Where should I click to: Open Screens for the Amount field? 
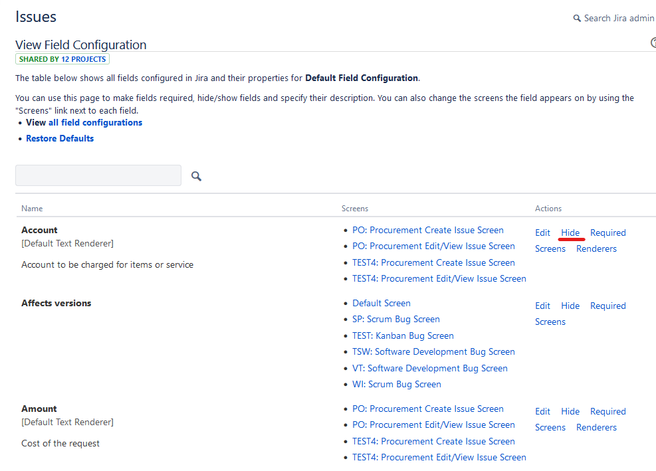click(x=550, y=427)
